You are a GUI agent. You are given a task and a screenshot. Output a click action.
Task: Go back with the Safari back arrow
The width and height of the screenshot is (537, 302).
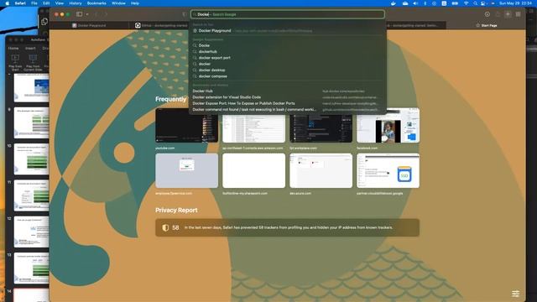96,14
